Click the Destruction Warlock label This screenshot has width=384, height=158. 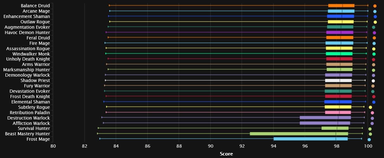pos(29,118)
